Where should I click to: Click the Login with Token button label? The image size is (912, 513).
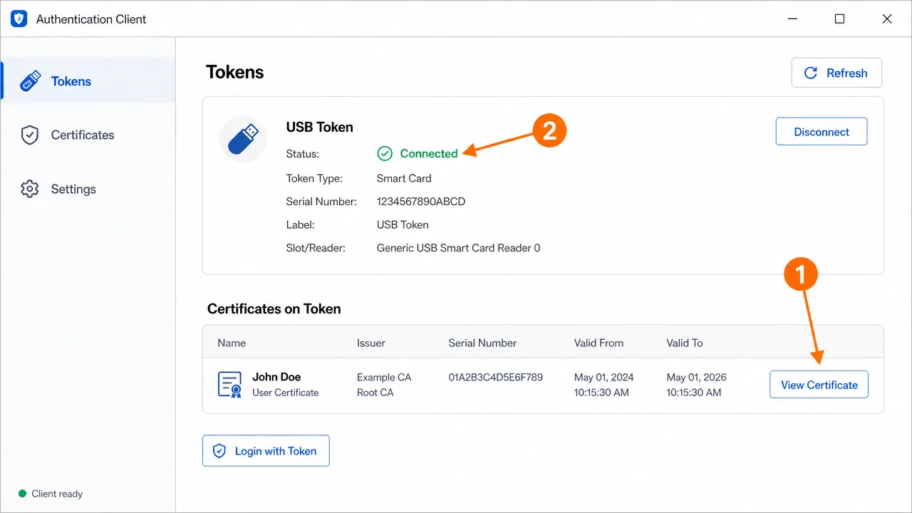click(276, 451)
